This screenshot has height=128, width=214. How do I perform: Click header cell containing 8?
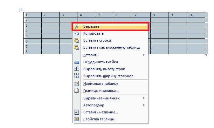point(160,15)
